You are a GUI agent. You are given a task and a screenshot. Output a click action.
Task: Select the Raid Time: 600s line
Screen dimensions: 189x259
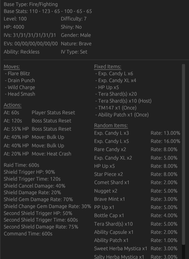pyautogui.click(x=21, y=165)
